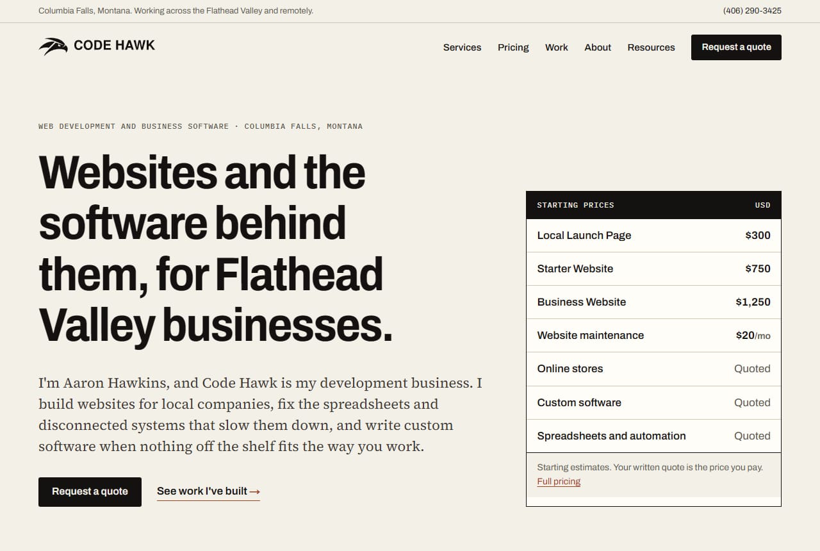Click the Columbia Falls, Montana top bar text
This screenshot has height=551, width=820.
[176, 11]
